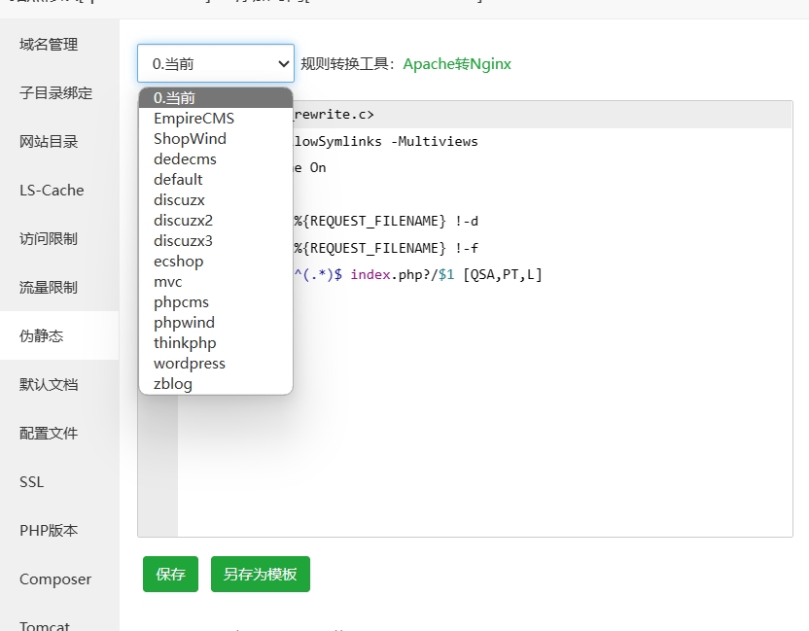Choose ShopWind rewrite template
The image size is (809, 631).
216,139
